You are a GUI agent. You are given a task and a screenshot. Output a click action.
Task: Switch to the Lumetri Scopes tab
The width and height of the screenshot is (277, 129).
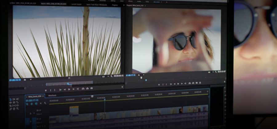[76, 4]
